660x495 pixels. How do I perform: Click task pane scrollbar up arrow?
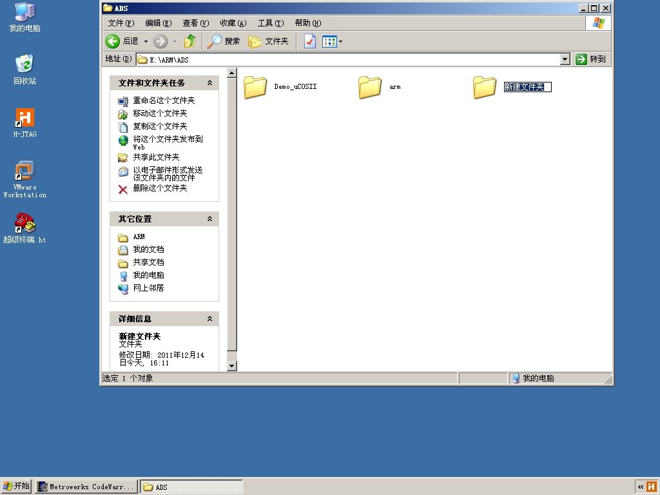pyautogui.click(x=231, y=73)
